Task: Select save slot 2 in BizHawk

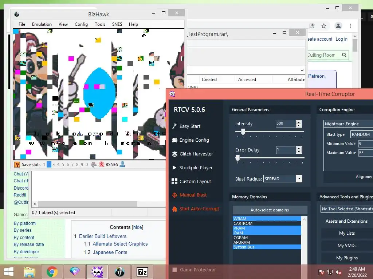Action: (49, 165)
